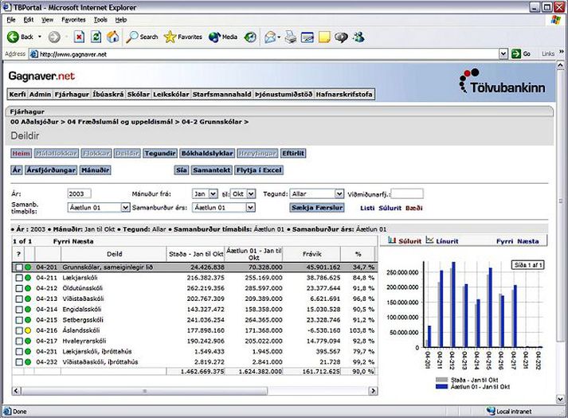Open the Samanb. tímabils Áætlun 01 dropdown
Image resolution: width=568 pixels, height=418 pixels.
pos(125,208)
